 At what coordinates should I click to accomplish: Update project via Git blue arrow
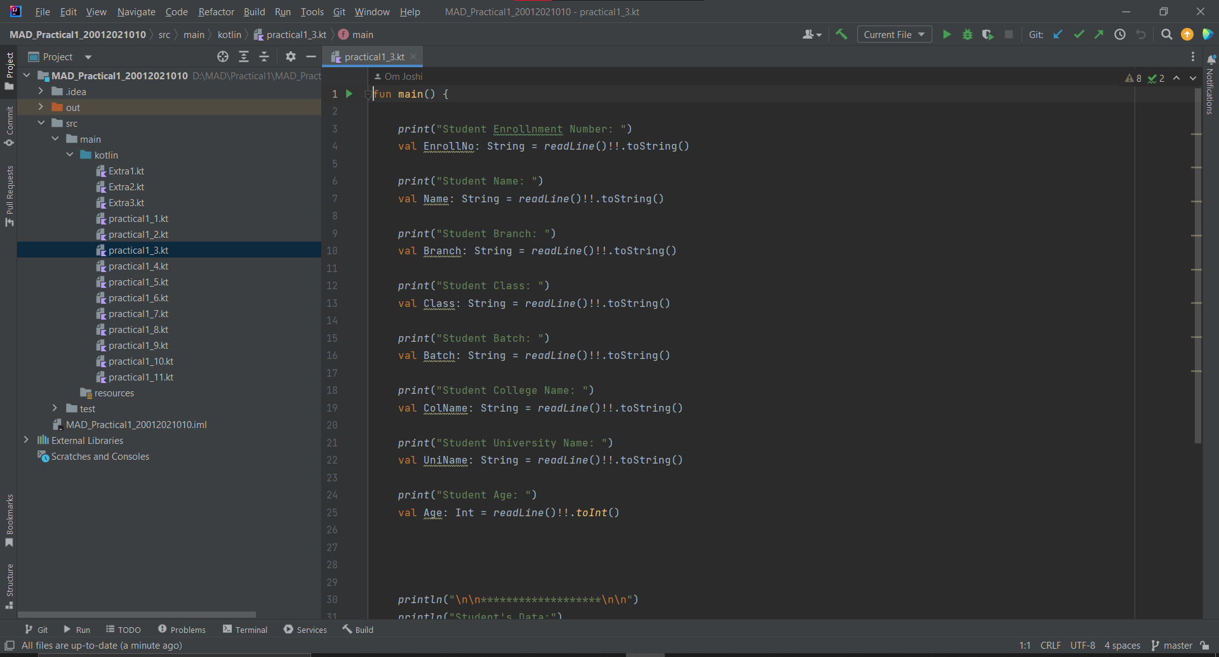(1058, 35)
